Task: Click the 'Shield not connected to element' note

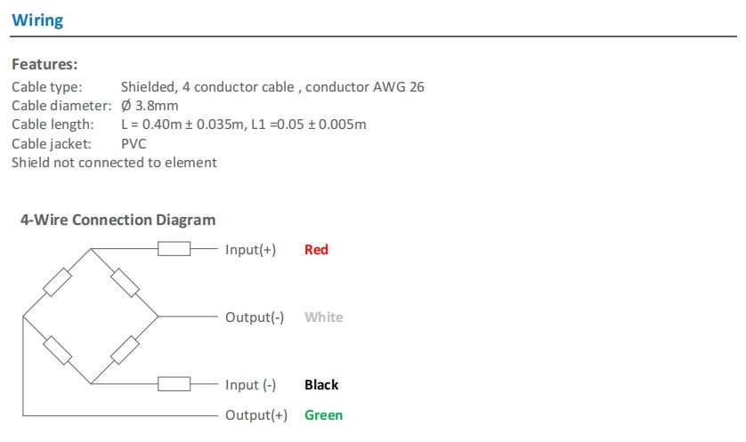Action: click(114, 163)
